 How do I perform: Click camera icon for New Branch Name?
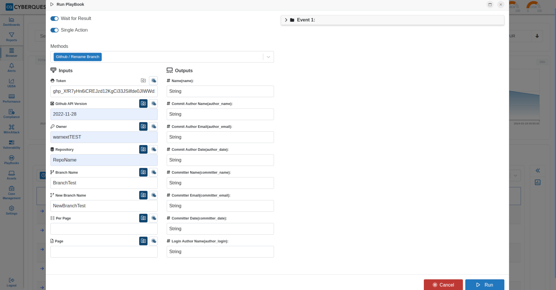click(143, 195)
